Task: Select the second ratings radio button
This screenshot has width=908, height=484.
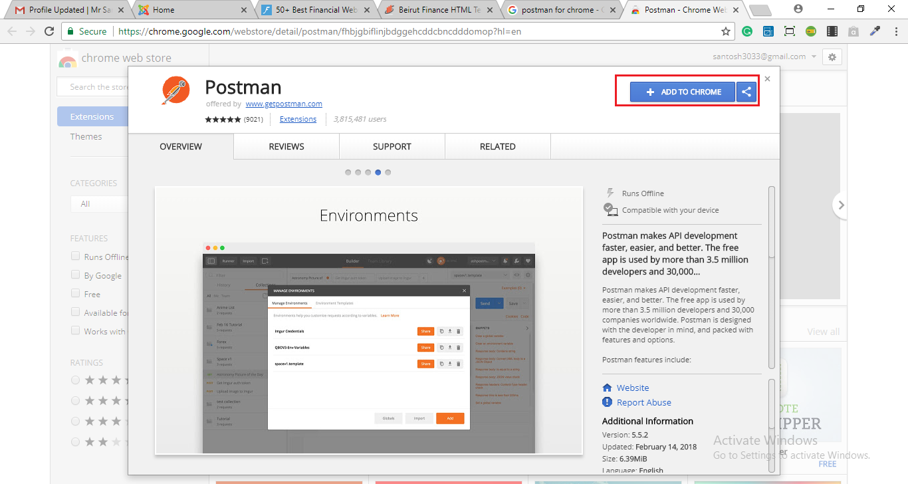Action: point(75,400)
